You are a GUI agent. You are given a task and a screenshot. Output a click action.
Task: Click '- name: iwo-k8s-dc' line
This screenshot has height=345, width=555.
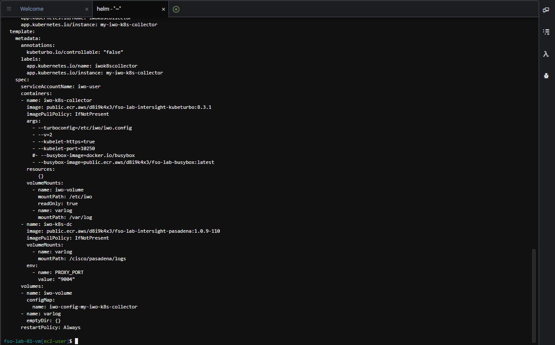pos(46,224)
